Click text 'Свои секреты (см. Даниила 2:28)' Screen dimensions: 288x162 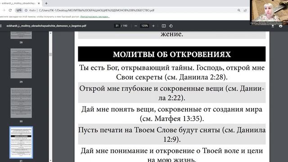[172, 77]
